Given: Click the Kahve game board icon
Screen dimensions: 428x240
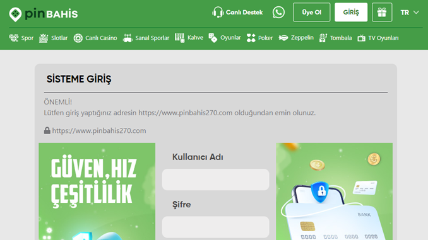Looking at the screenshot, I should point(179,38).
